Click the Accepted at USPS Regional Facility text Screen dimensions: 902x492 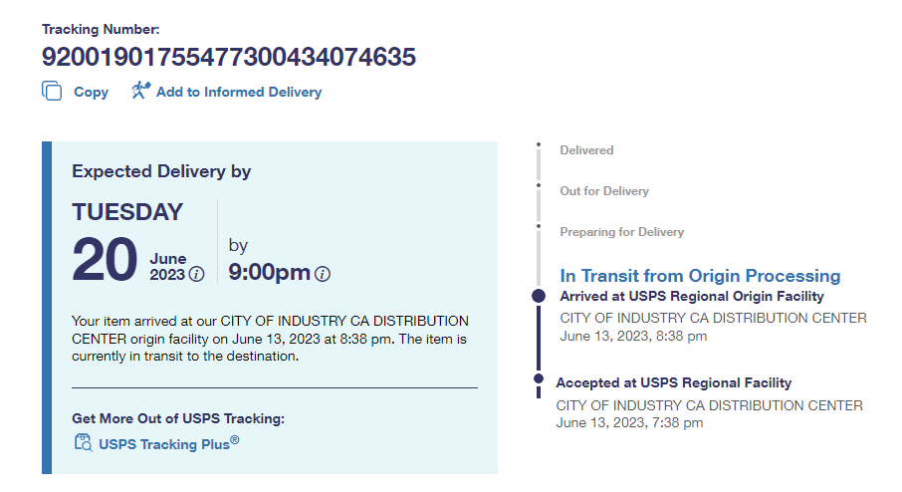click(674, 382)
